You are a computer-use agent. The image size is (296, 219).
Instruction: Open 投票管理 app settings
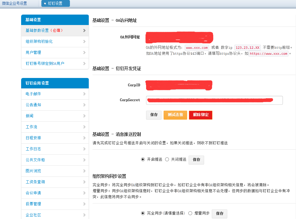pyautogui.click(x=55, y=204)
